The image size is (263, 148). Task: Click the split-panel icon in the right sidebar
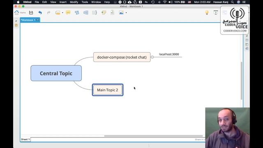[x=247, y=44]
